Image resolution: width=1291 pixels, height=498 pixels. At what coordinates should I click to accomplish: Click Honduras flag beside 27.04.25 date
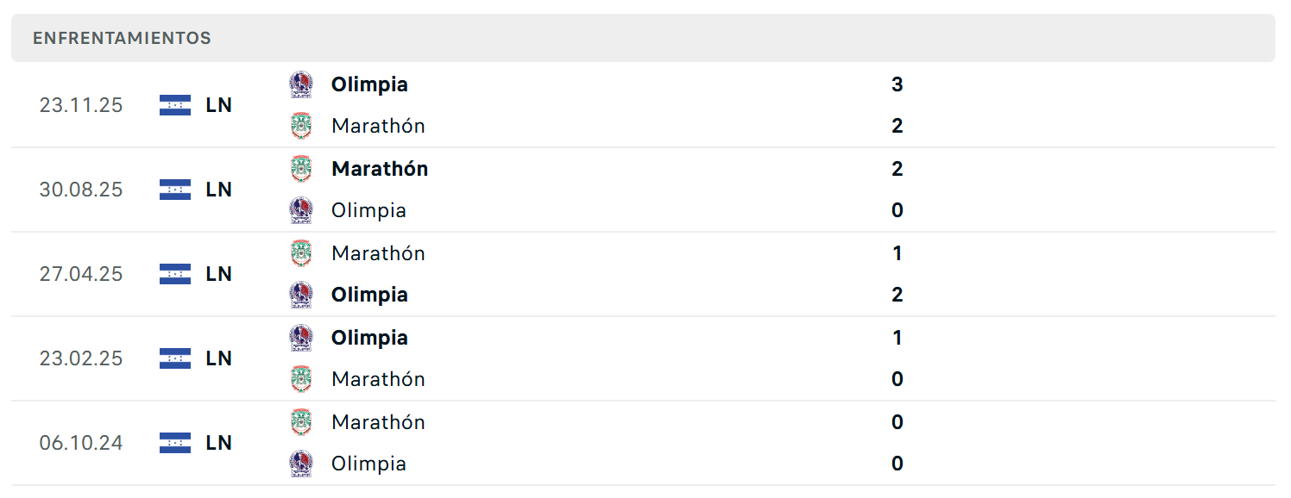175,274
